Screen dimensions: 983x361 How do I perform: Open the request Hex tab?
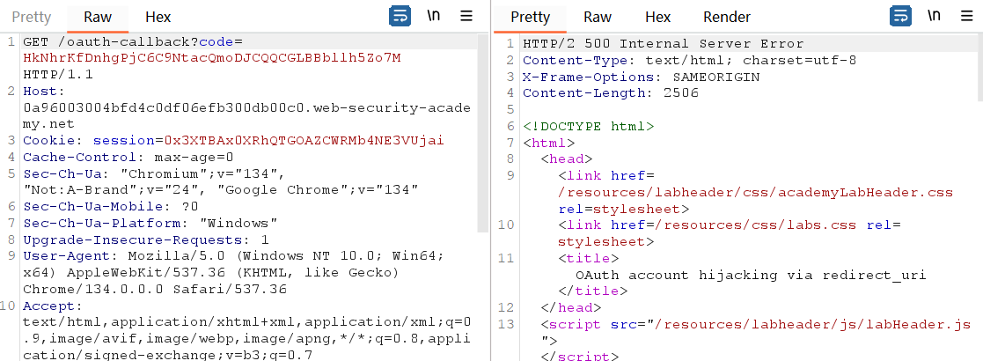coord(158,17)
